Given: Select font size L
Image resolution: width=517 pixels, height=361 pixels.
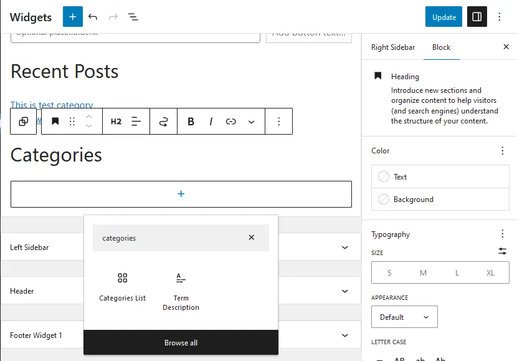Looking at the screenshot, I should click(457, 272).
